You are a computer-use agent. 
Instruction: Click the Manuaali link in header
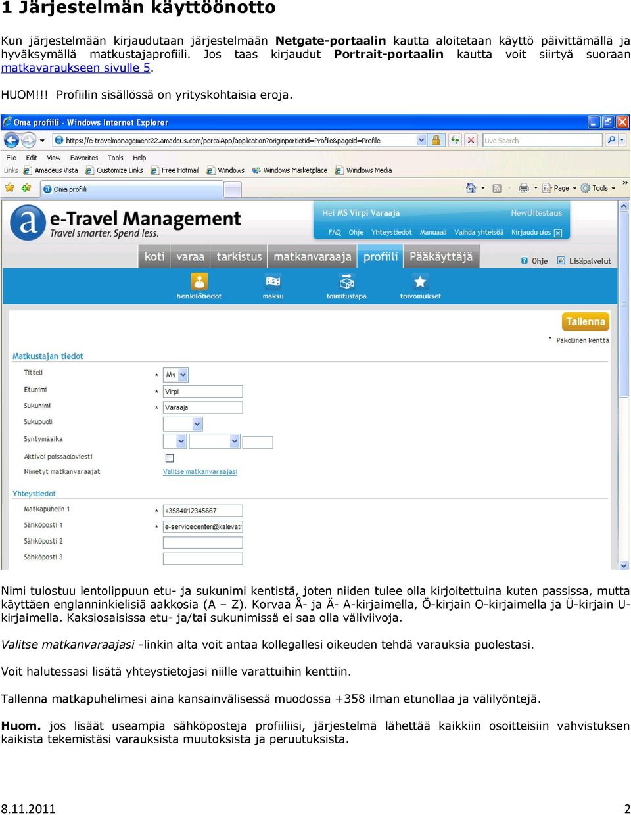[x=433, y=233]
